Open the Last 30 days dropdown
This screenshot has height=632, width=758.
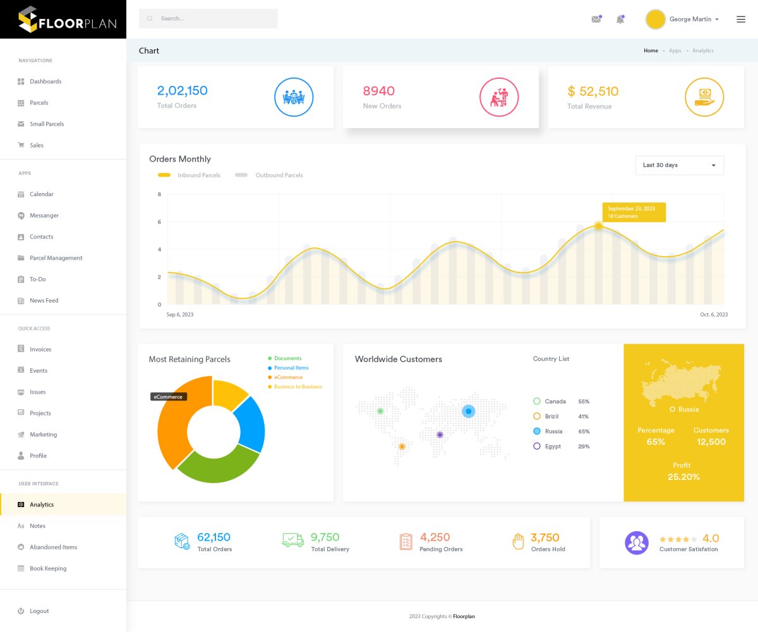679,165
